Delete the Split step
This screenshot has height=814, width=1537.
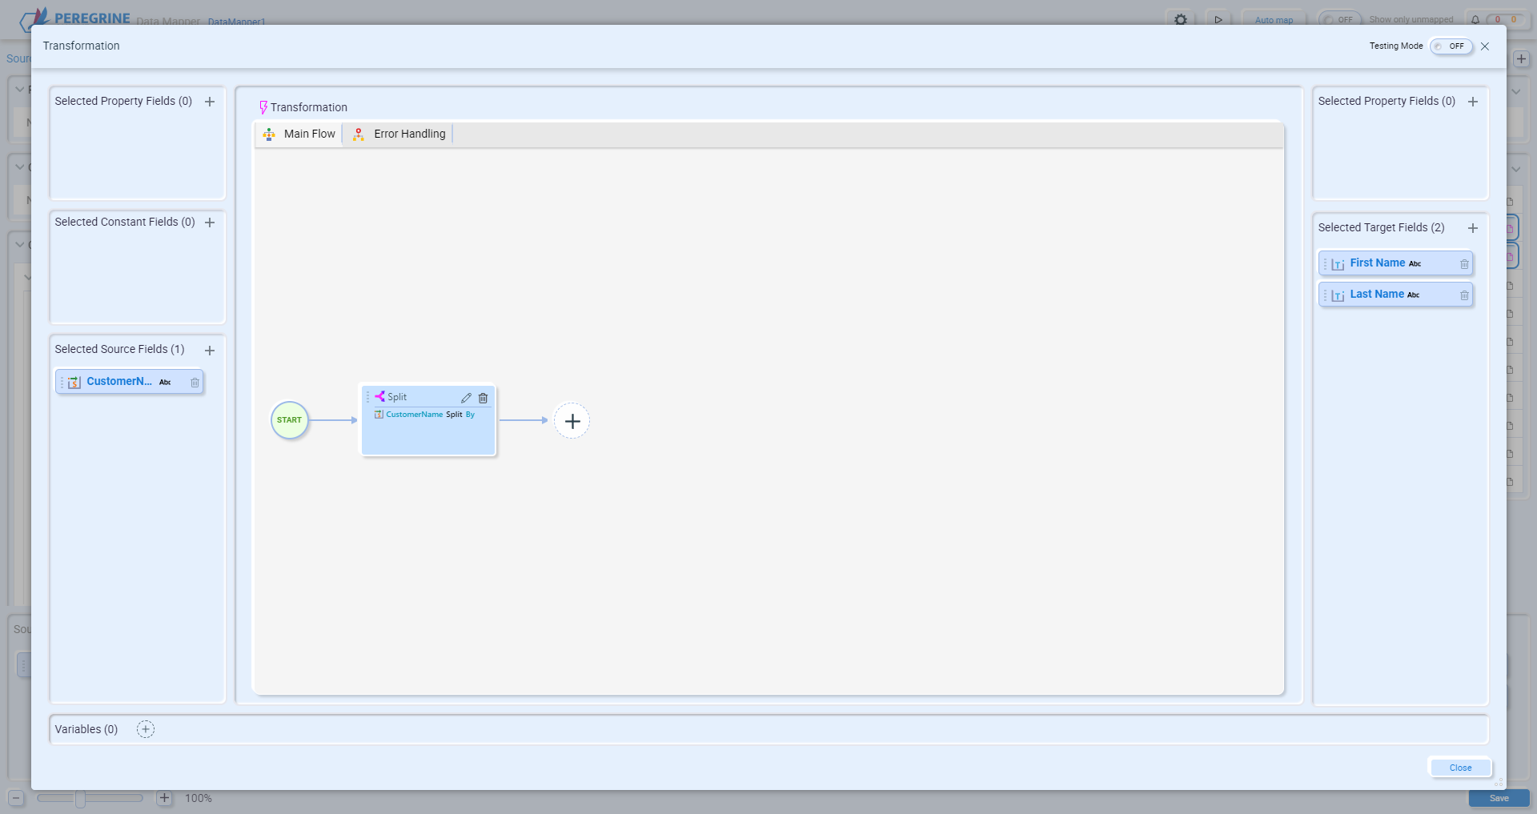click(483, 398)
